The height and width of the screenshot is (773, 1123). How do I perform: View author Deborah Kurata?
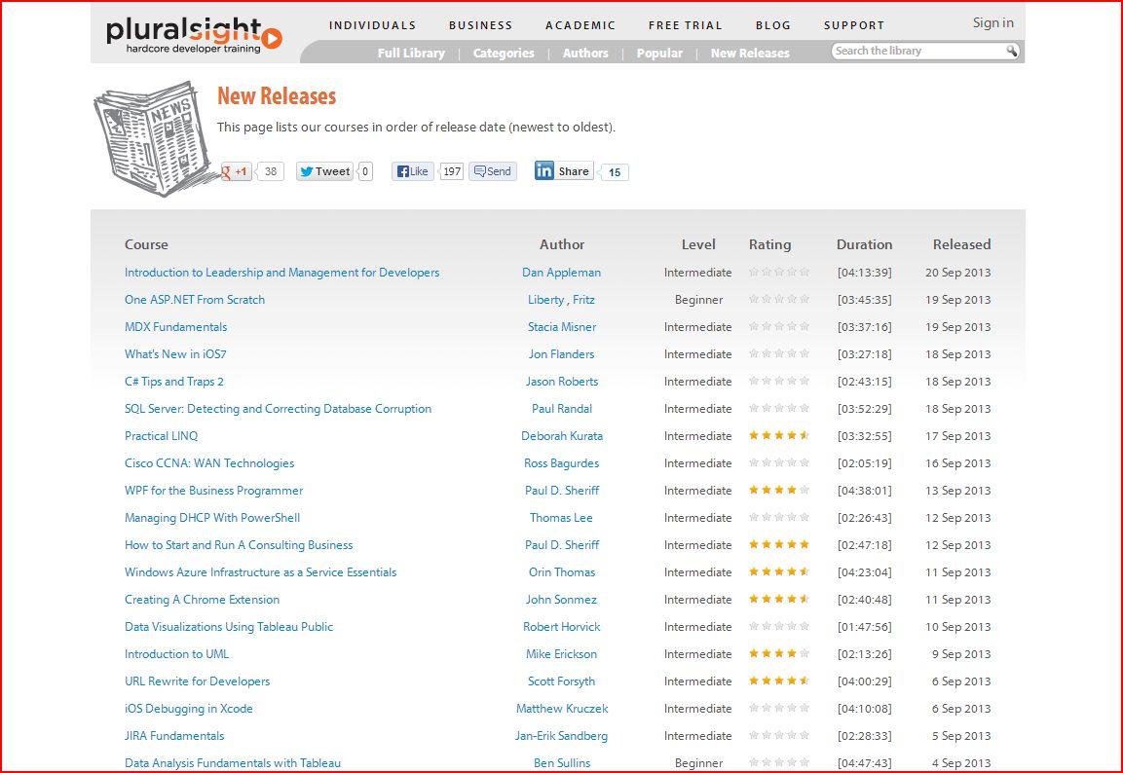click(x=561, y=436)
